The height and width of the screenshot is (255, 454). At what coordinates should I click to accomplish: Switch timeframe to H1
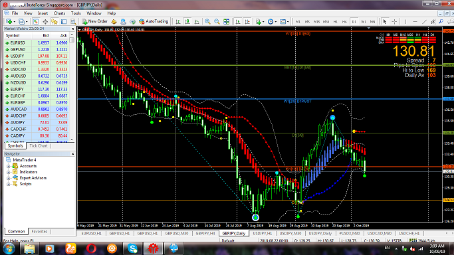click(335, 22)
